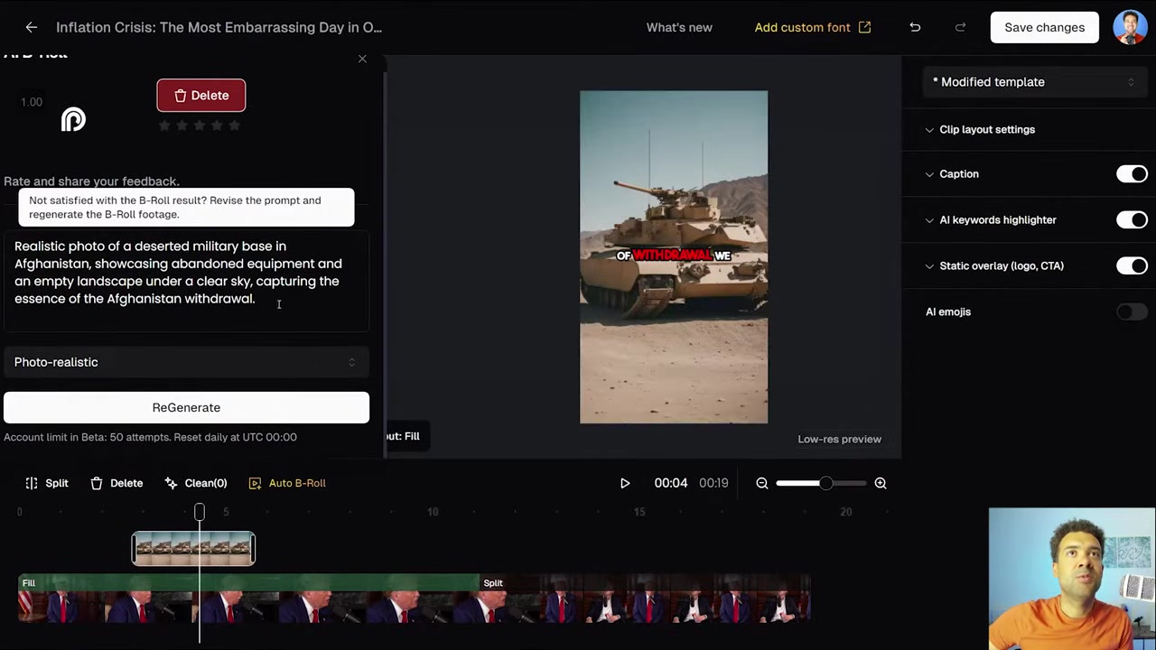1156x650 pixels.
Task: Click the timeline ruler at 10
Action: point(433,512)
